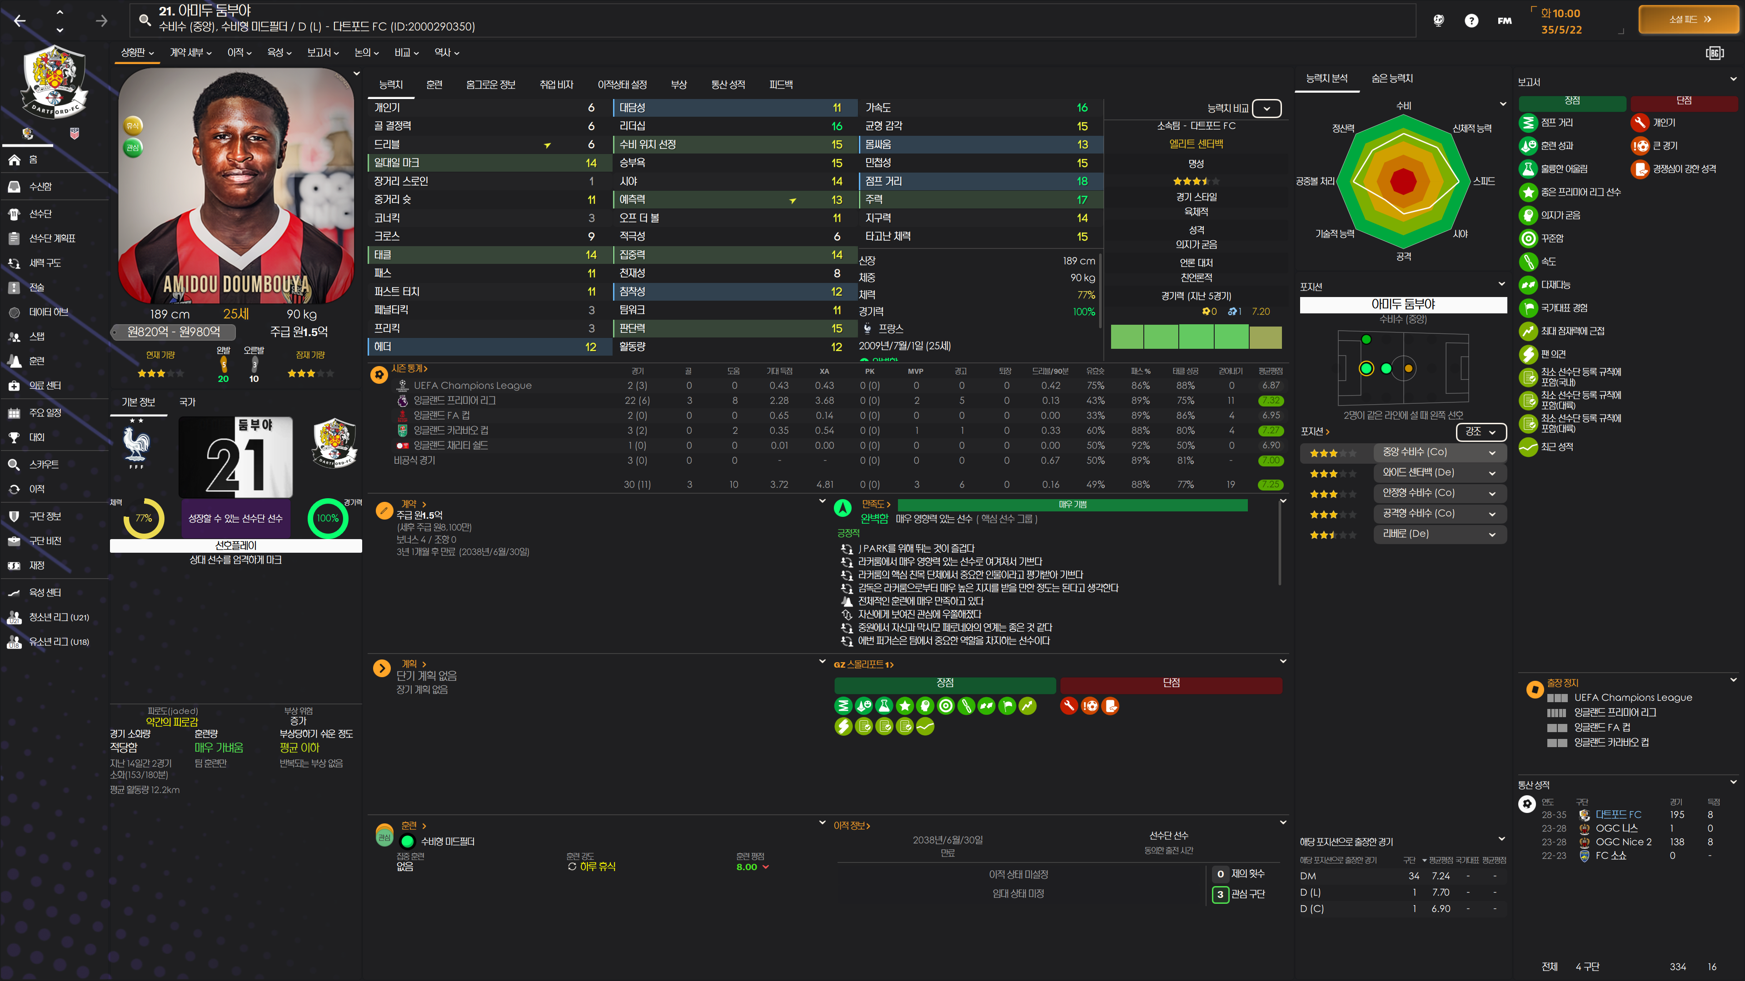The height and width of the screenshot is (981, 1745).
Task: Open the 강조 position highlight dropdown
Action: (1481, 431)
